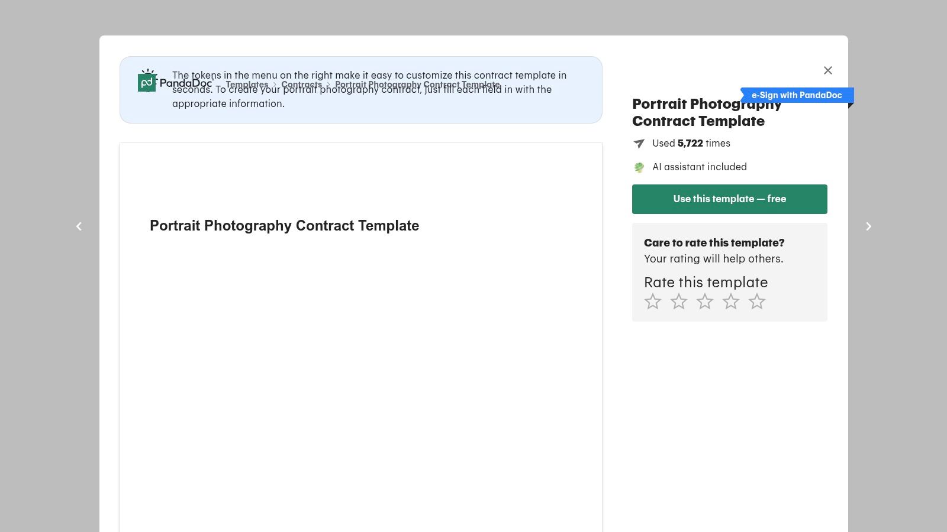The height and width of the screenshot is (532, 947).
Task: Click the AI assistant icon
Action: pos(639,167)
